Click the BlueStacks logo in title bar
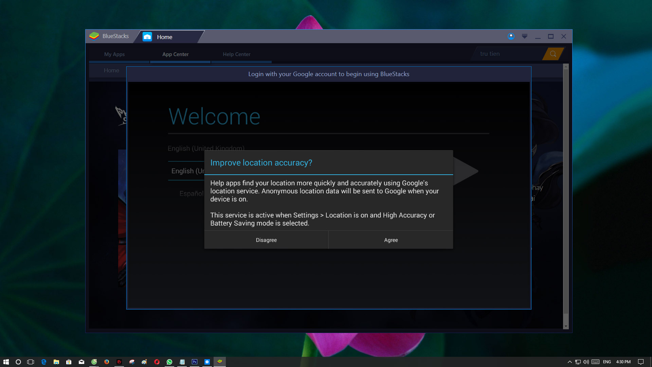This screenshot has width=652, height=367. click(x=94, y=36)
